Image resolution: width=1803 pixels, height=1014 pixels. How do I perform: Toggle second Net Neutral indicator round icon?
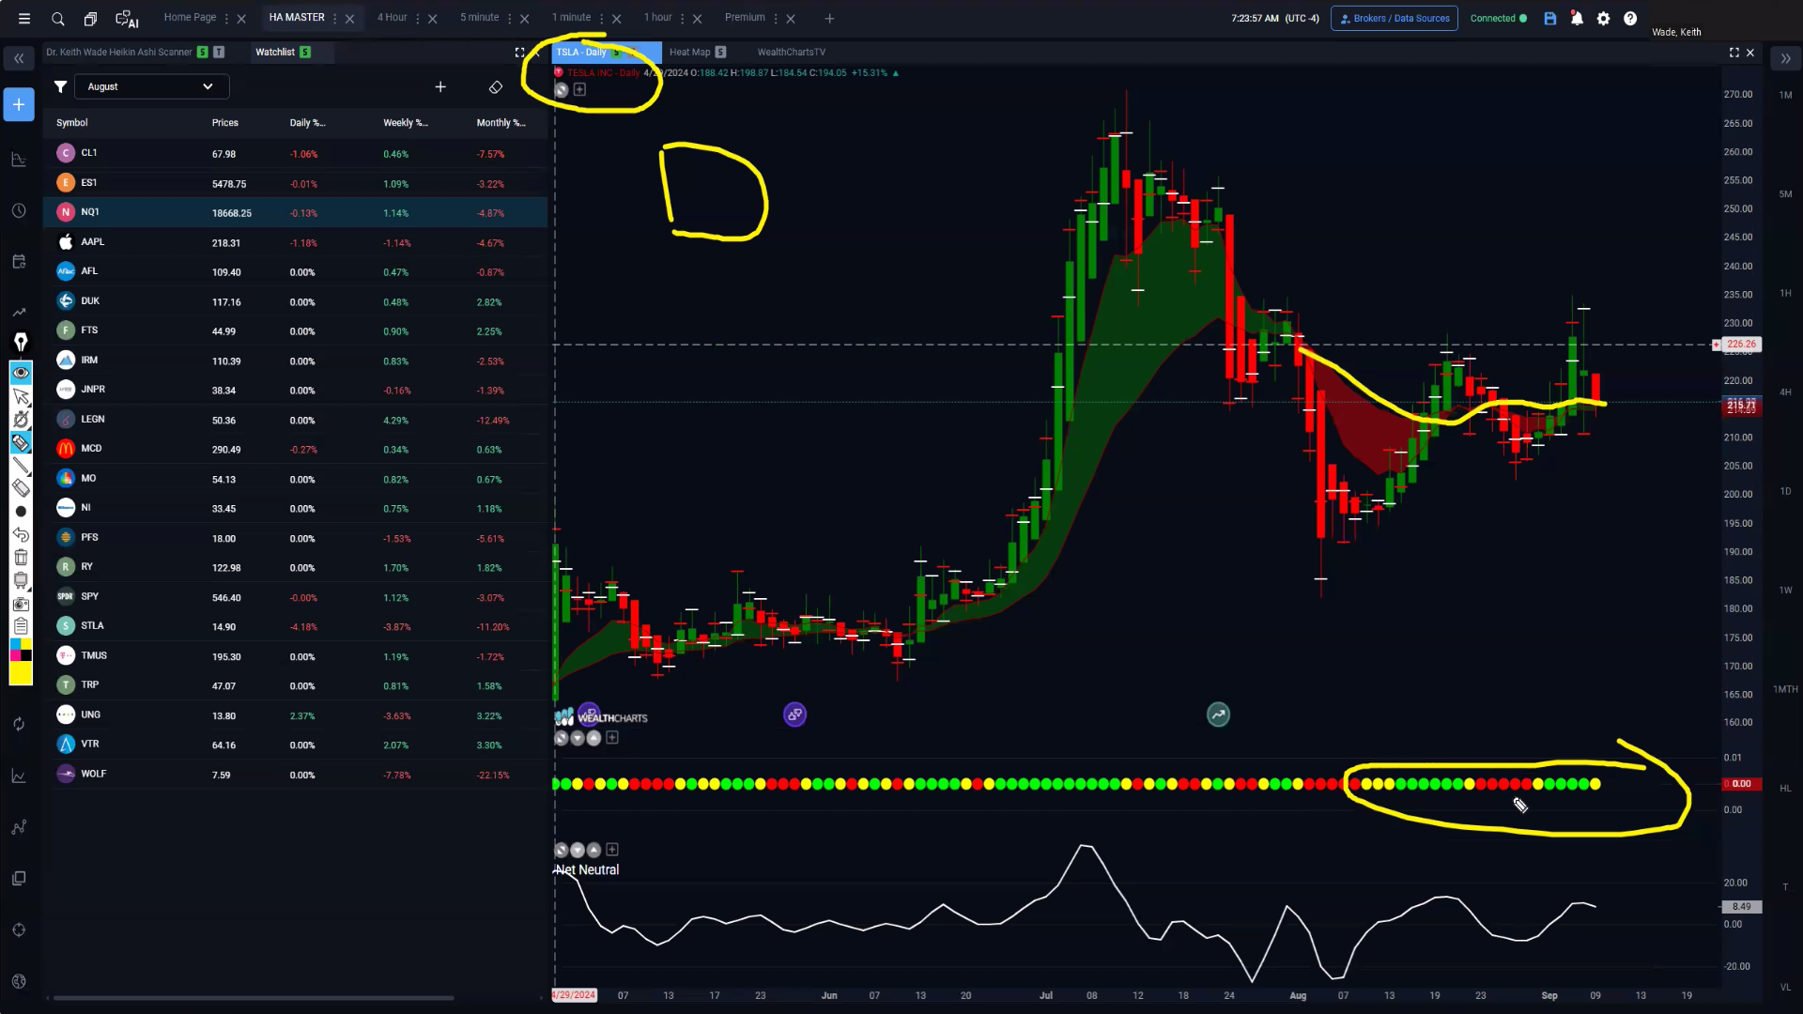pos(578,850)
